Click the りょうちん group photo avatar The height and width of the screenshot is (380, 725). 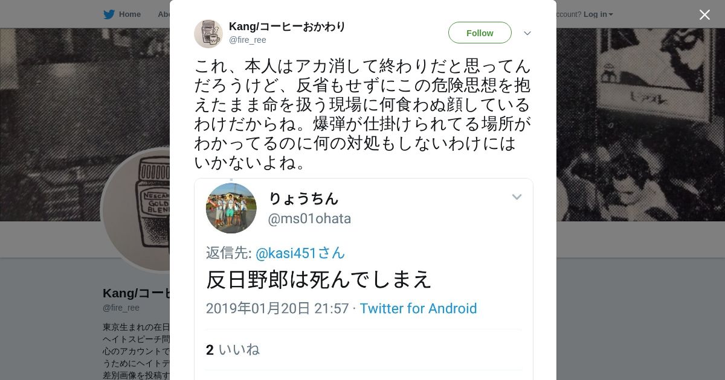(231, 208)
